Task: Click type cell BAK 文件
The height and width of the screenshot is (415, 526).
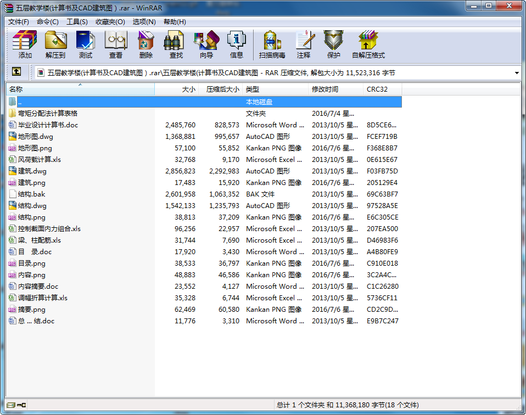Action: [260, 194]
